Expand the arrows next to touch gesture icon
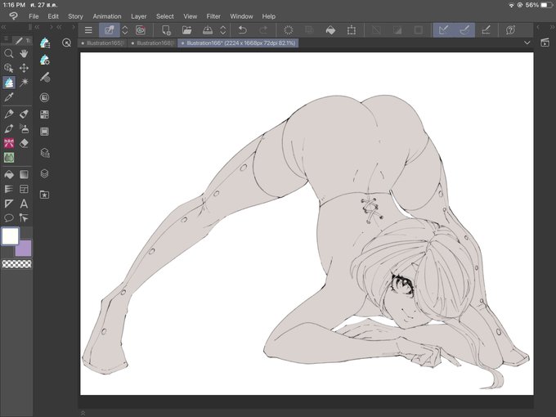 125,30
